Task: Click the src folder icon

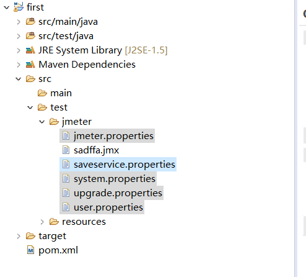Action: click(30, 79)
